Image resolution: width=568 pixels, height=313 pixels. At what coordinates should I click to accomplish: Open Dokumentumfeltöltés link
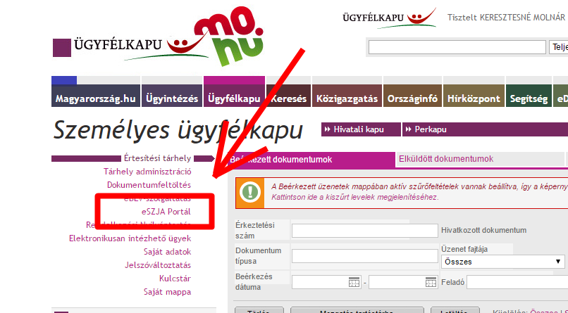[x=149, y=185]
